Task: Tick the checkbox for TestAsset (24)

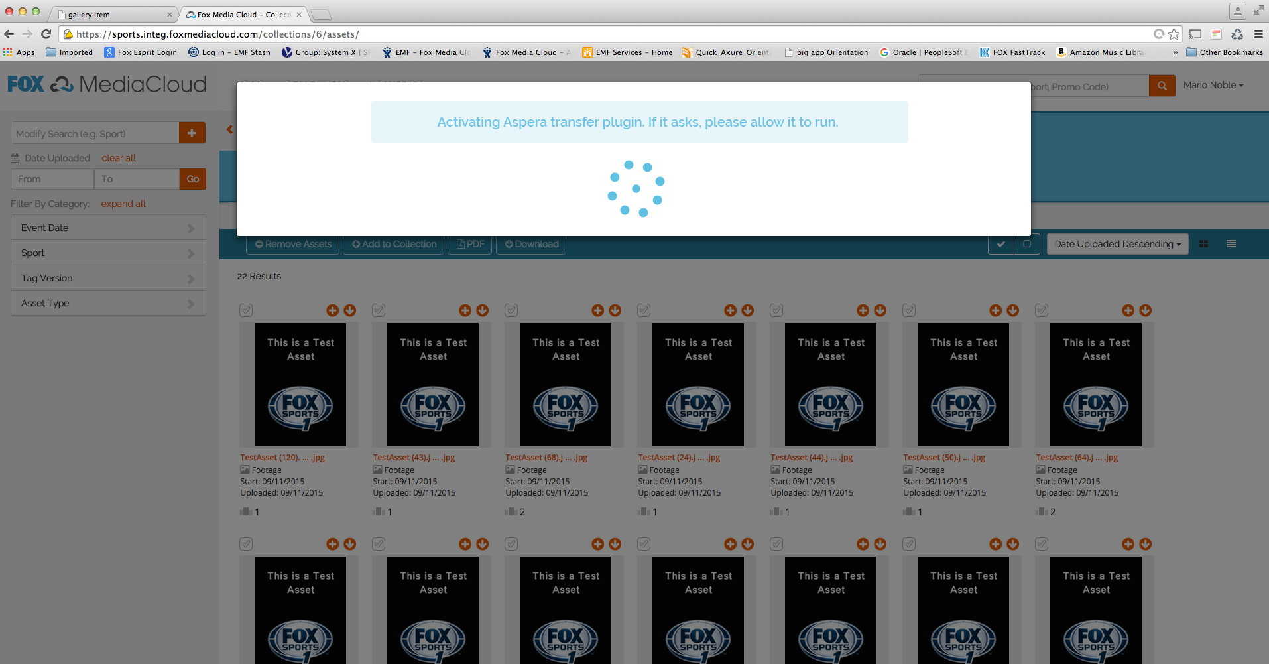Action: [x=644, y=310]
